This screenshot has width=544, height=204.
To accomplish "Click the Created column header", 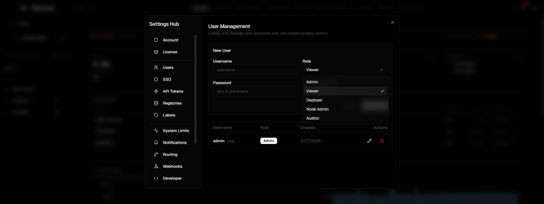I will (307, 127).
